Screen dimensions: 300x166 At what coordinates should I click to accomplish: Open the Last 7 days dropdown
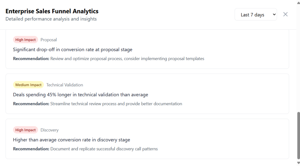click(x=255, y=15)
